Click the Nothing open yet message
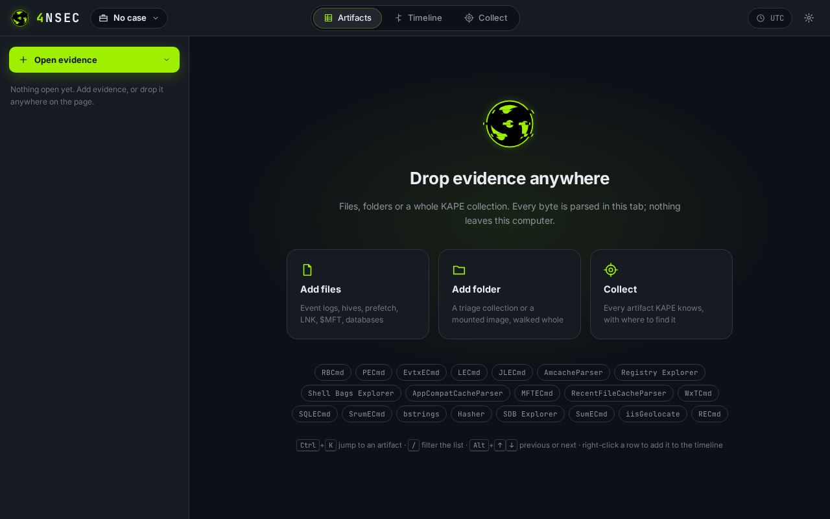 (87, 95)
